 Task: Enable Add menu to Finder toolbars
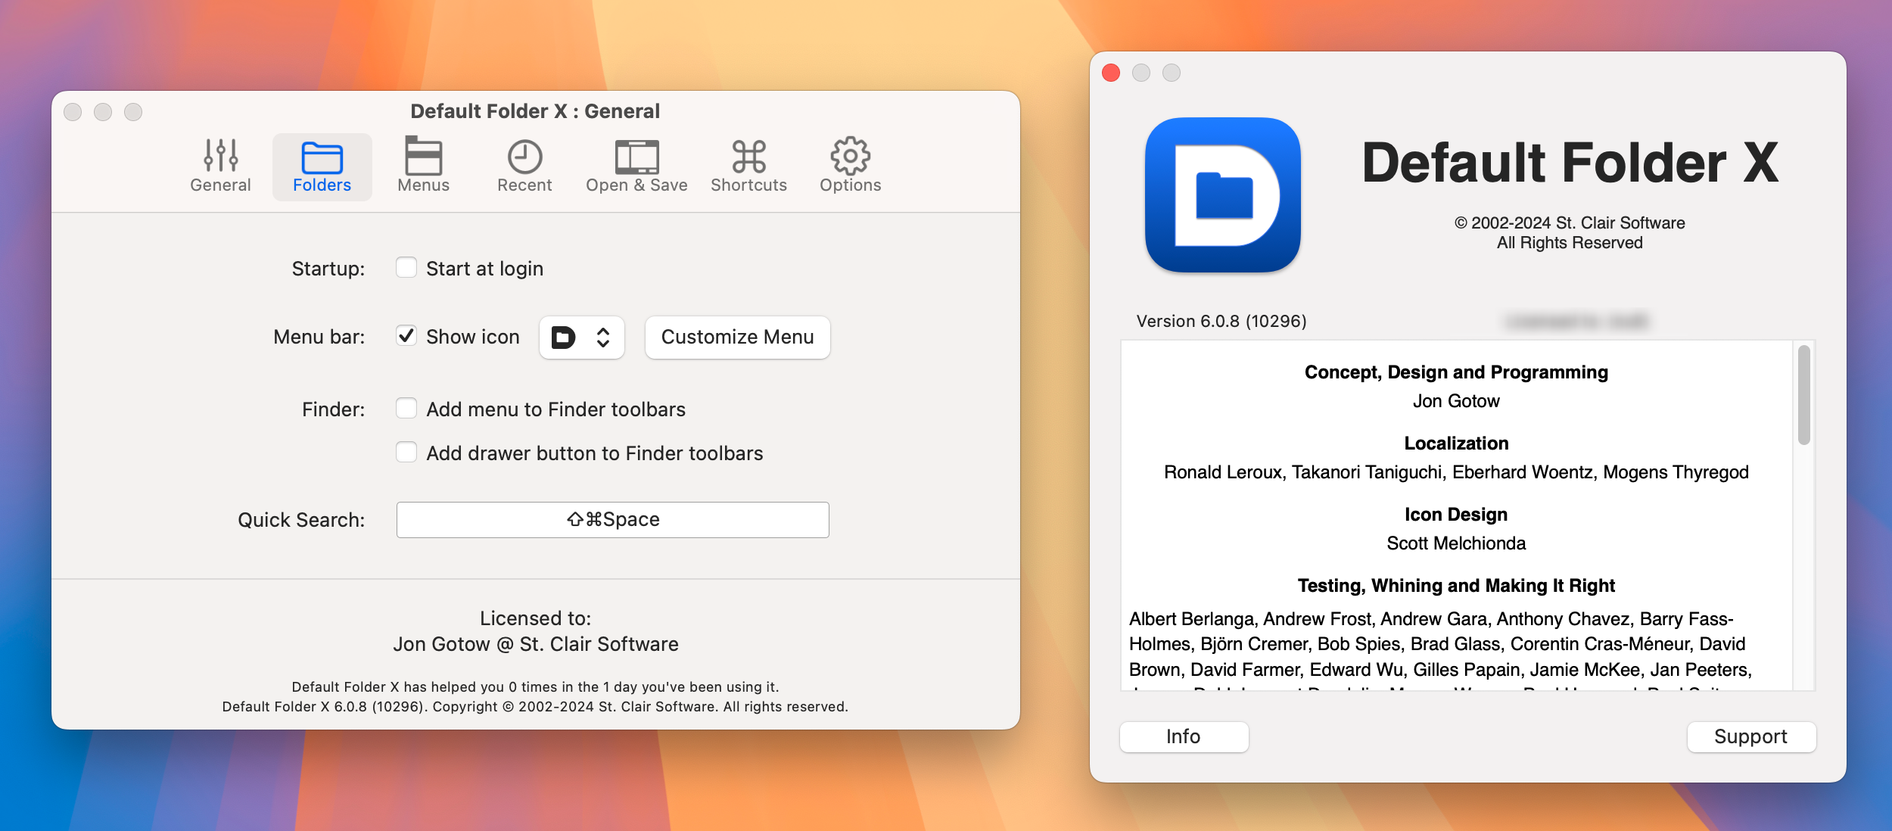coord(406,408)
